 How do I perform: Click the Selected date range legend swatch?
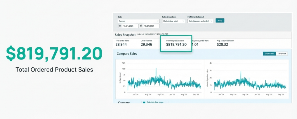(143, 102)
